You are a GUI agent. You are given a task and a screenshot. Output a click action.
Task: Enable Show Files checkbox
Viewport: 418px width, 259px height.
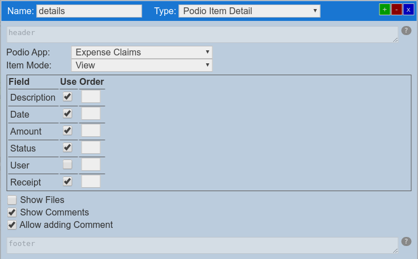coord(12,200)
